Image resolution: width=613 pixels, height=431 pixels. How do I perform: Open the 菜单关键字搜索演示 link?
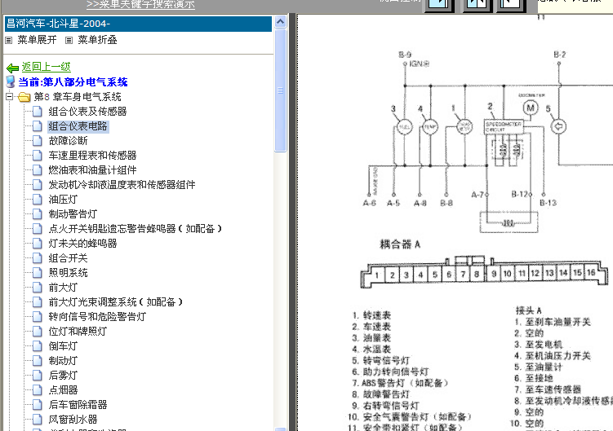coord(140,4)
